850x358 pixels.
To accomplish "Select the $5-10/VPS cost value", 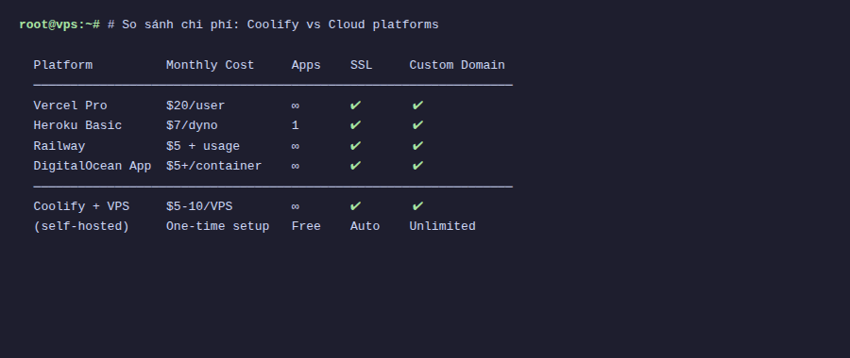I will coord(199,206).
